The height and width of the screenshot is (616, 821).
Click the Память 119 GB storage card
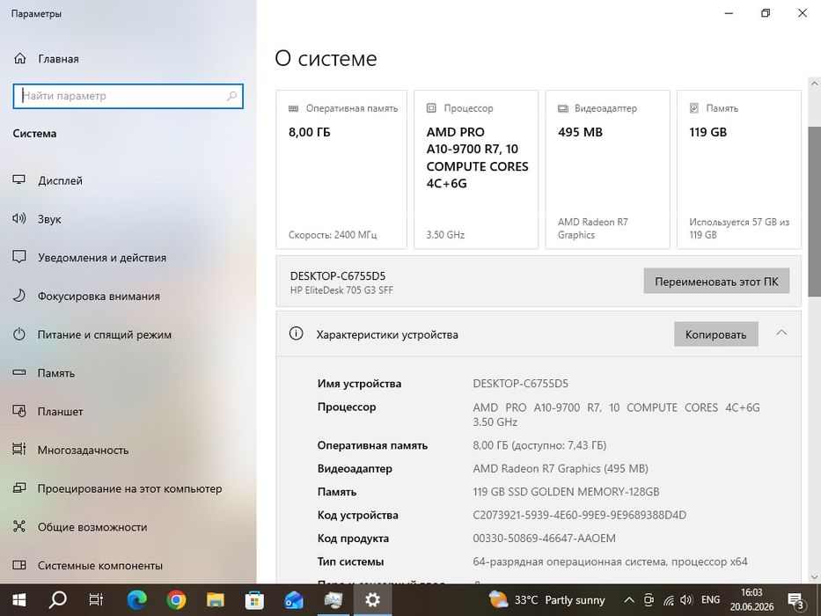[739, 170]
